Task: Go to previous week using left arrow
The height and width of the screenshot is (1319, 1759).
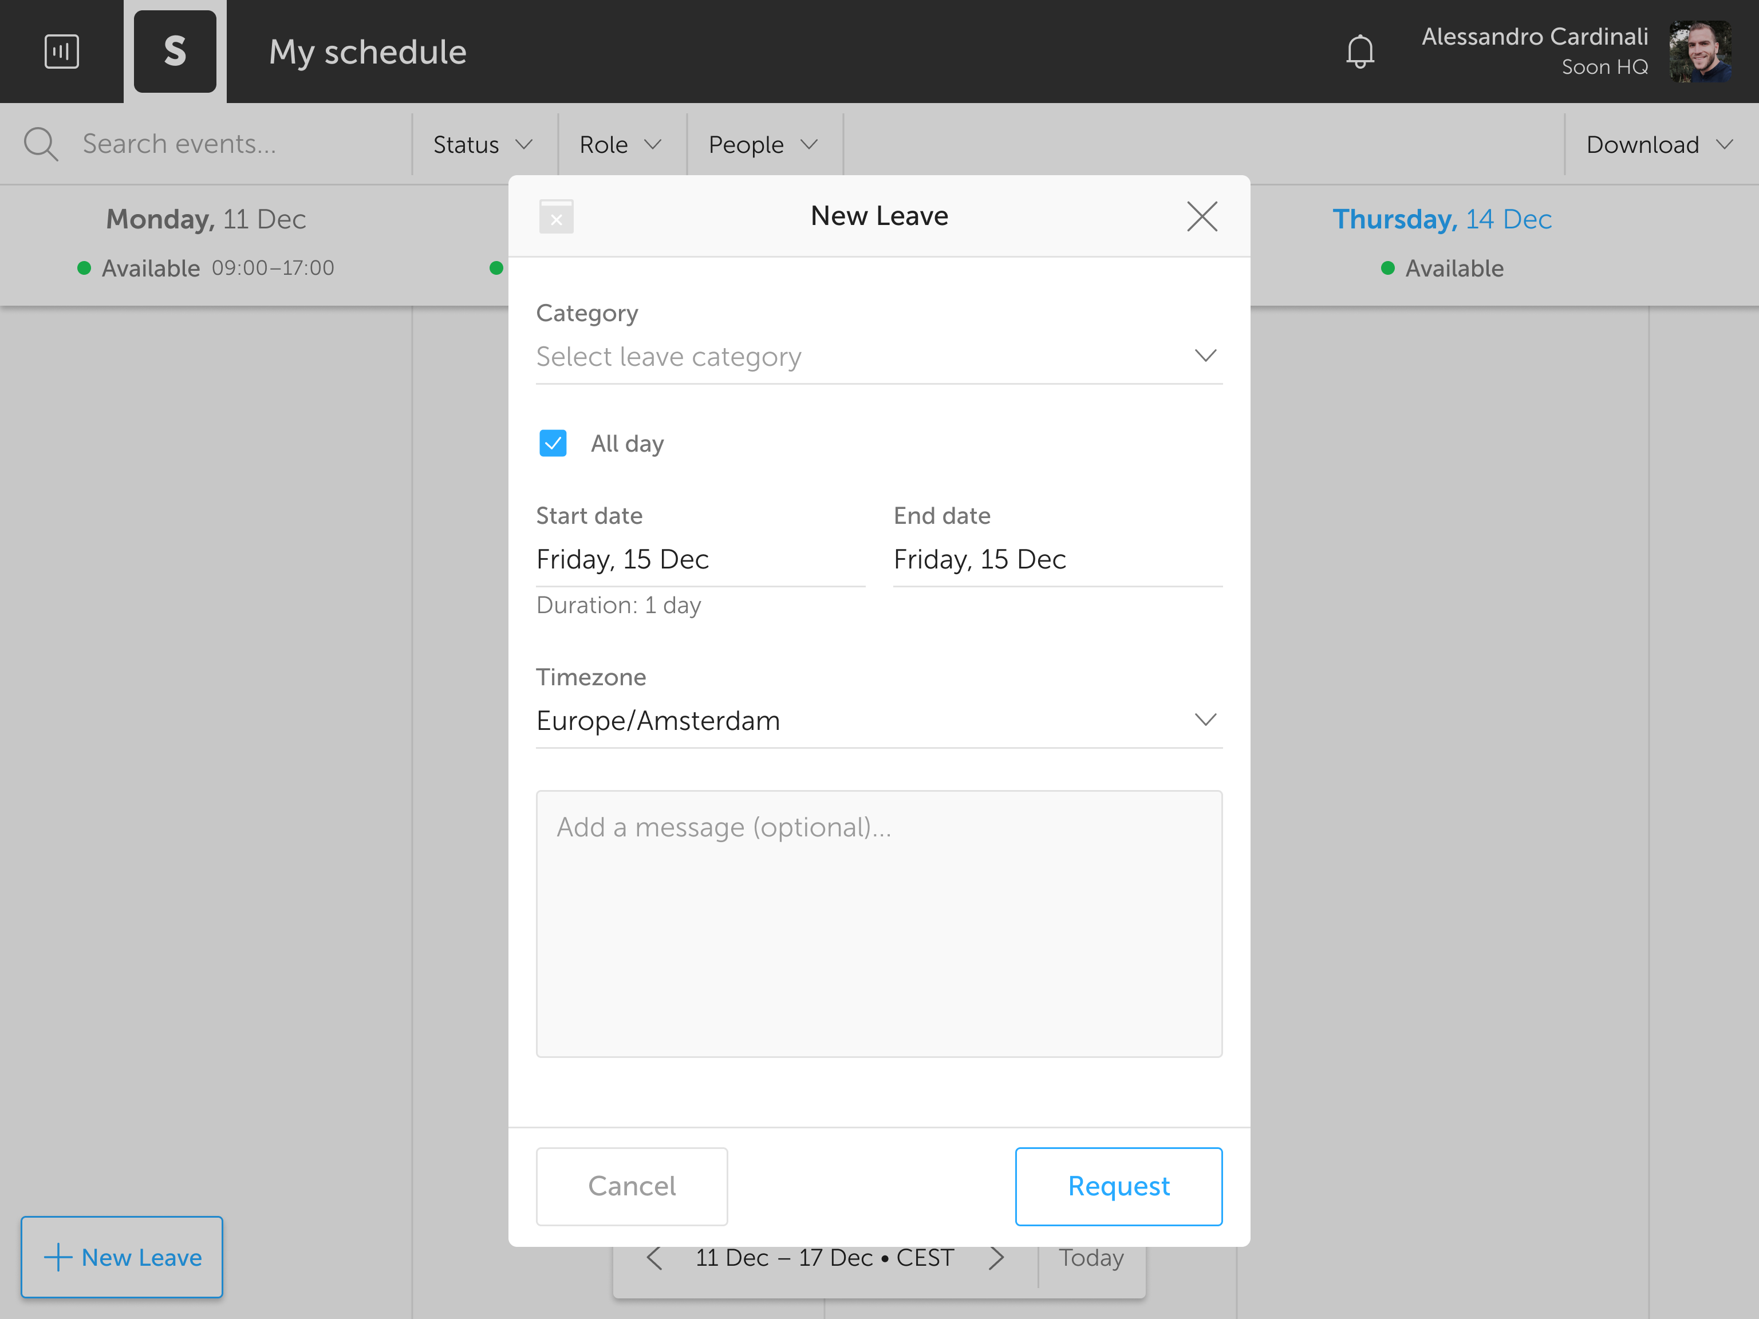Action: (x=654, y=1258)
